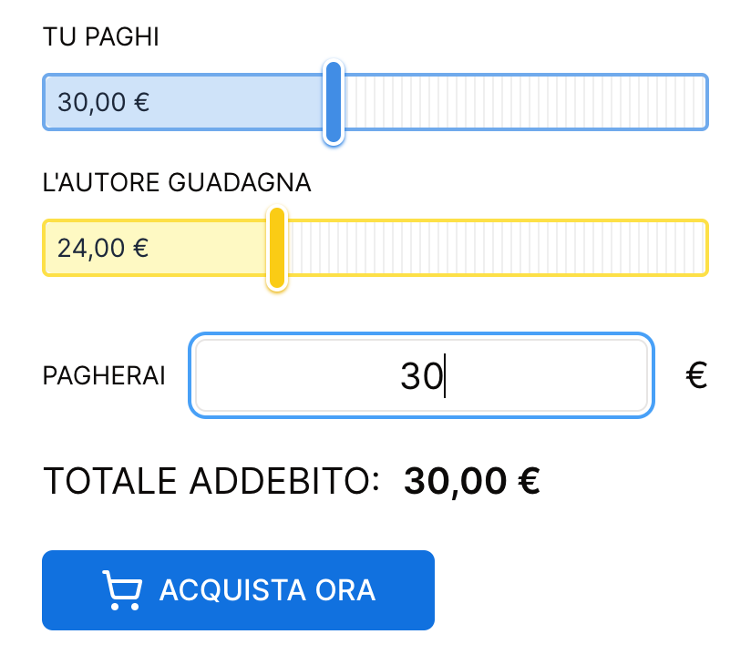This screenshot has height=665, width=751.
Task: Click the euro symbol beside the input
Action: pyautogui.click(x=696, y=375)
